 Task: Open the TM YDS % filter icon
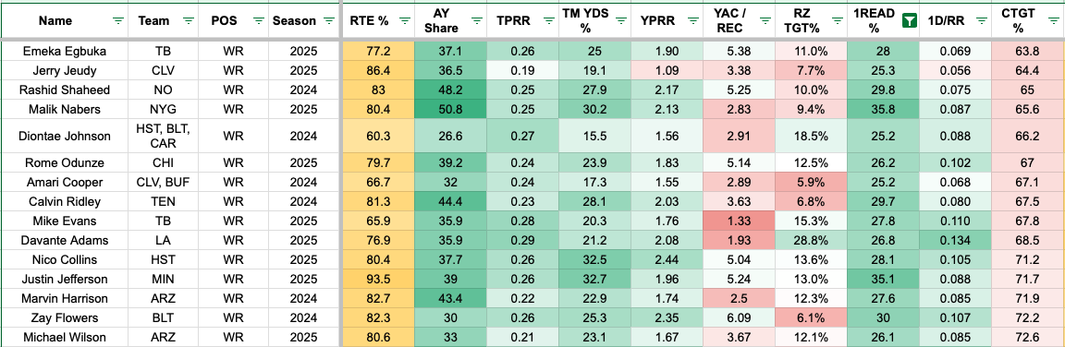coord(619,21)
